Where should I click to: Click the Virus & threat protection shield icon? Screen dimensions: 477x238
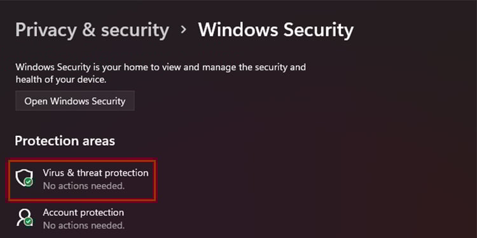(24, 178)
